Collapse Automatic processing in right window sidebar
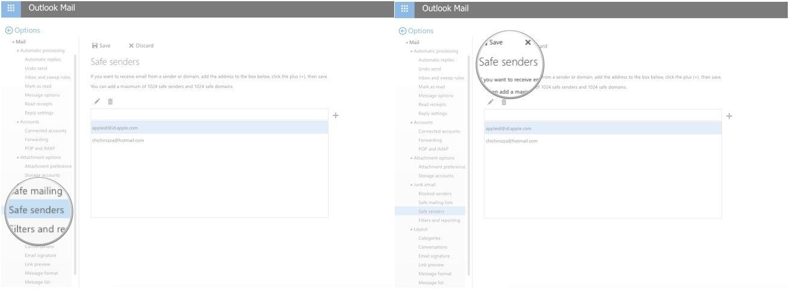Viewport: 789px width, 289px height. [x=412, y=51]
